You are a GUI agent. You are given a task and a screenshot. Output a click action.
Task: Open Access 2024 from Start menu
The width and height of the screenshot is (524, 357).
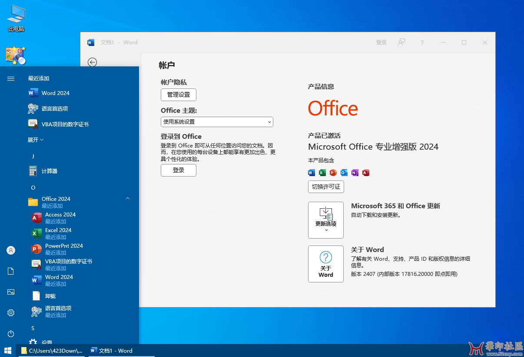click(x=60, y=214)
